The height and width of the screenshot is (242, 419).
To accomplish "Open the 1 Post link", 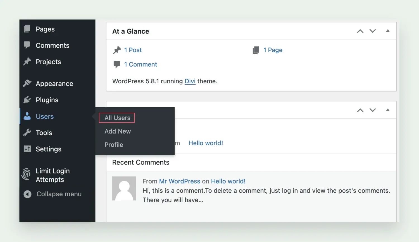I will pos(133,50).
